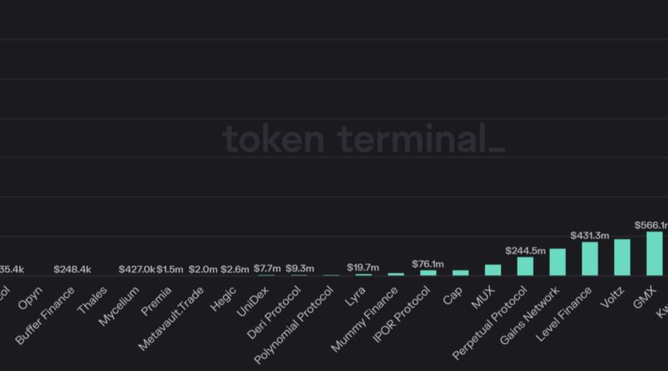Click the GMX bar in the chart
Image resolution: width=668 pixels, height=371 pixels.
click(x=655, y=253)
